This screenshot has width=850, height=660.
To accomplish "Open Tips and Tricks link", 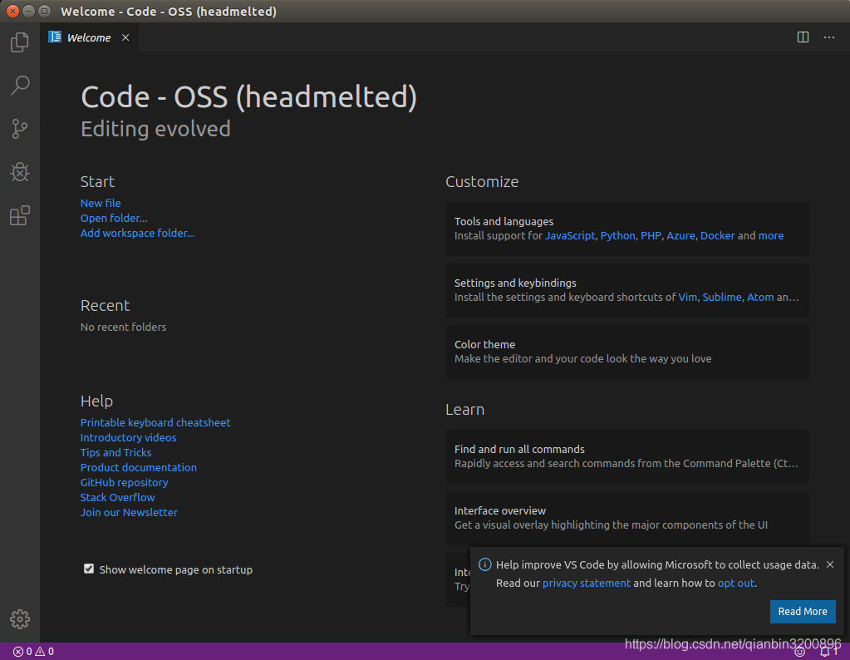I will [x=115, y=452].
